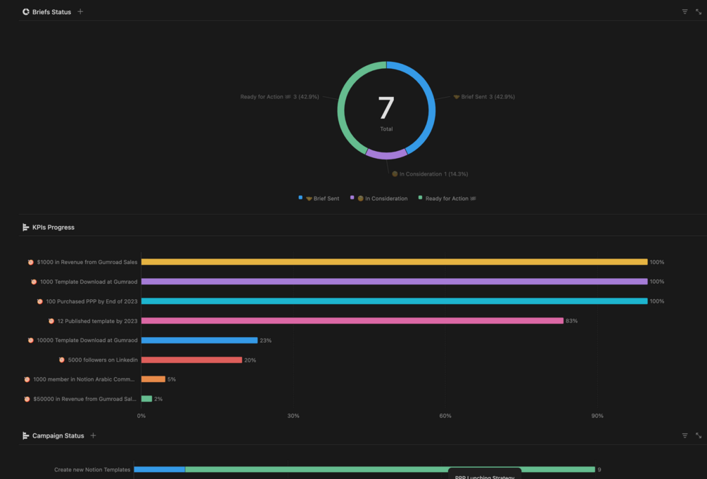
Task: Click the orange 1000 member Notion Arabic bar
Action: pyautogui.click(x=153, y=379)
